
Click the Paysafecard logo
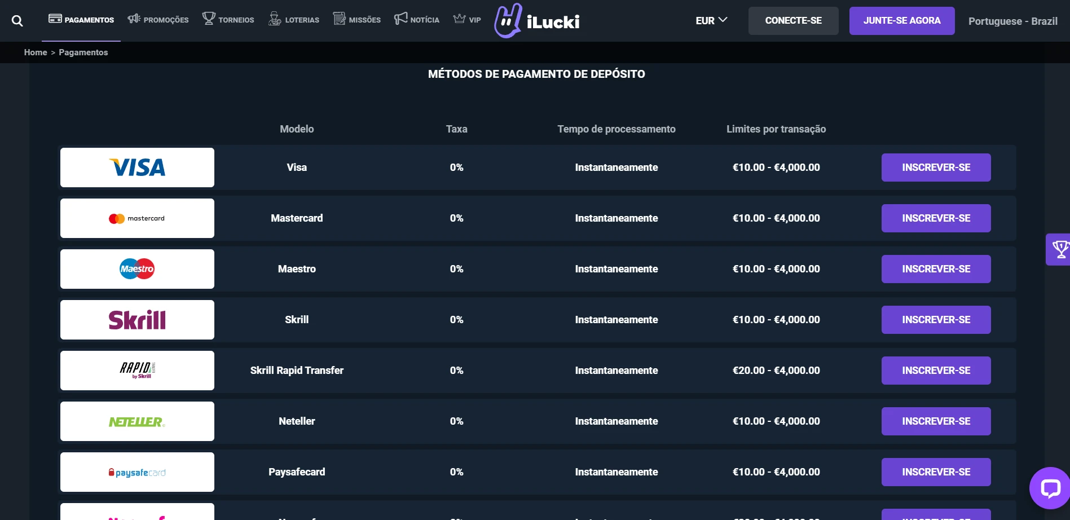pos(137,472)
